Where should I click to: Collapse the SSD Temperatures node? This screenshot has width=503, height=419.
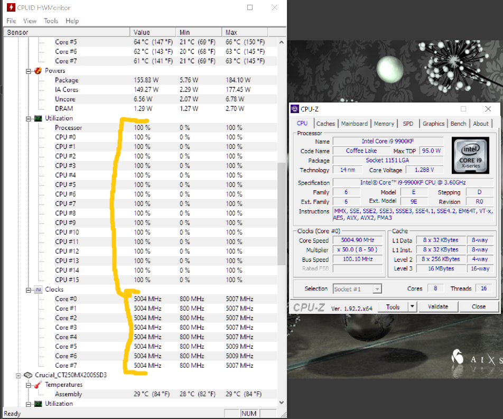click(28, 385)
